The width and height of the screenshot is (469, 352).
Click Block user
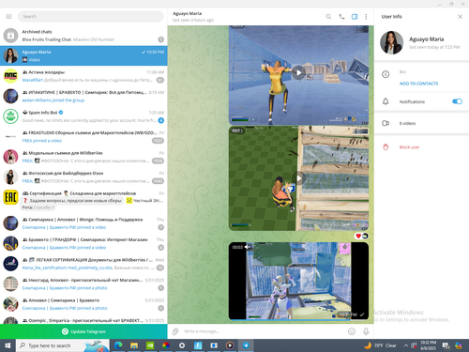click(x=409, y=147)
